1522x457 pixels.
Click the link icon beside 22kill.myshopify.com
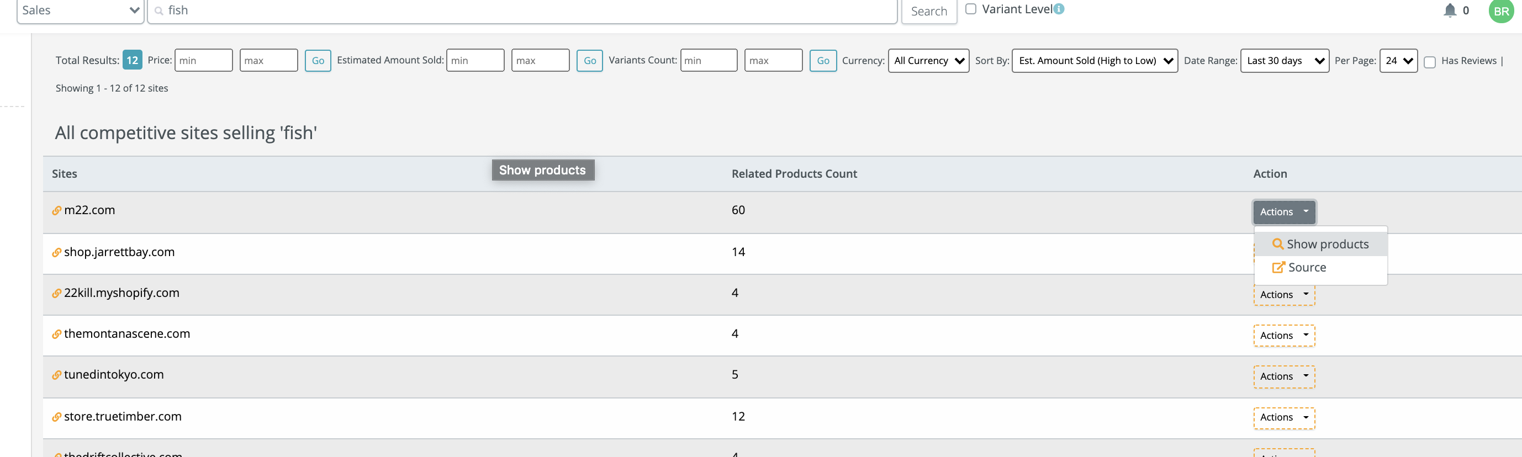click(57, 294)
